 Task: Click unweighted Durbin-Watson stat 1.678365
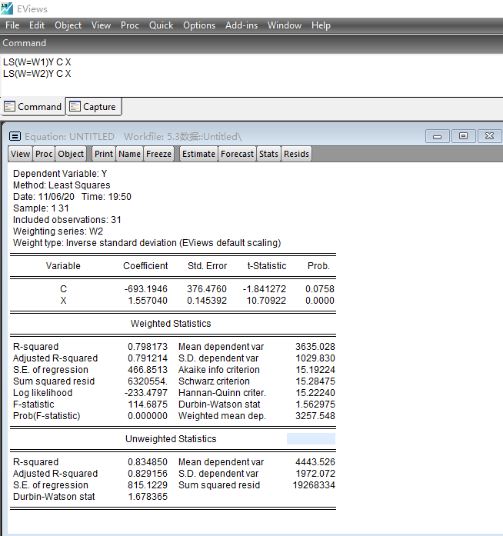[148, 497]
